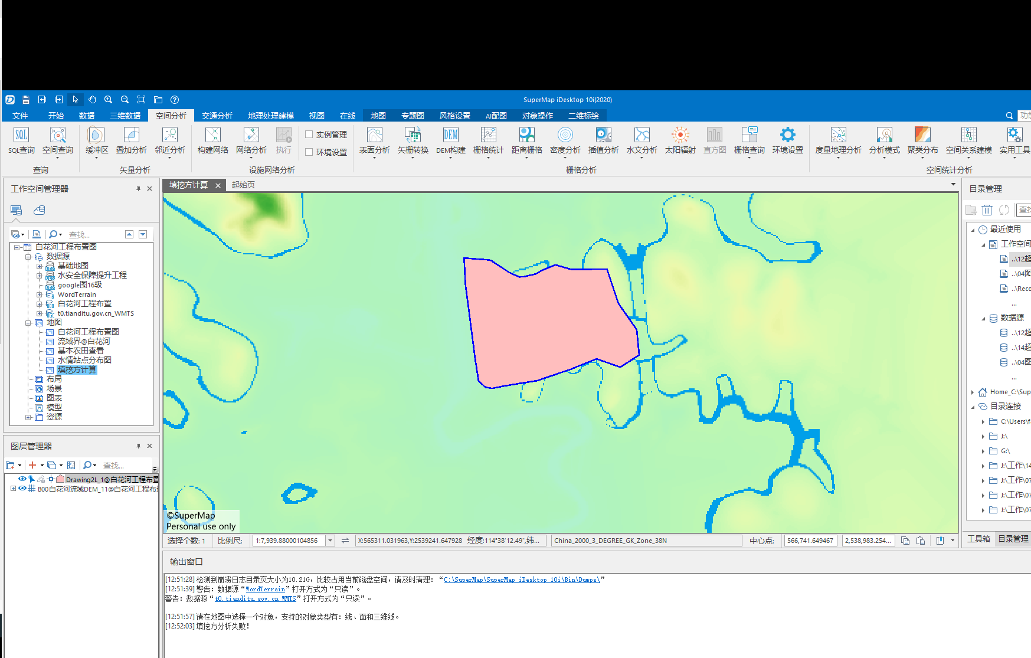This screenshot has width=1031, height=658.
Task: Expand the 水安全保障提升工程 datasource node
Action: (39, 276)
